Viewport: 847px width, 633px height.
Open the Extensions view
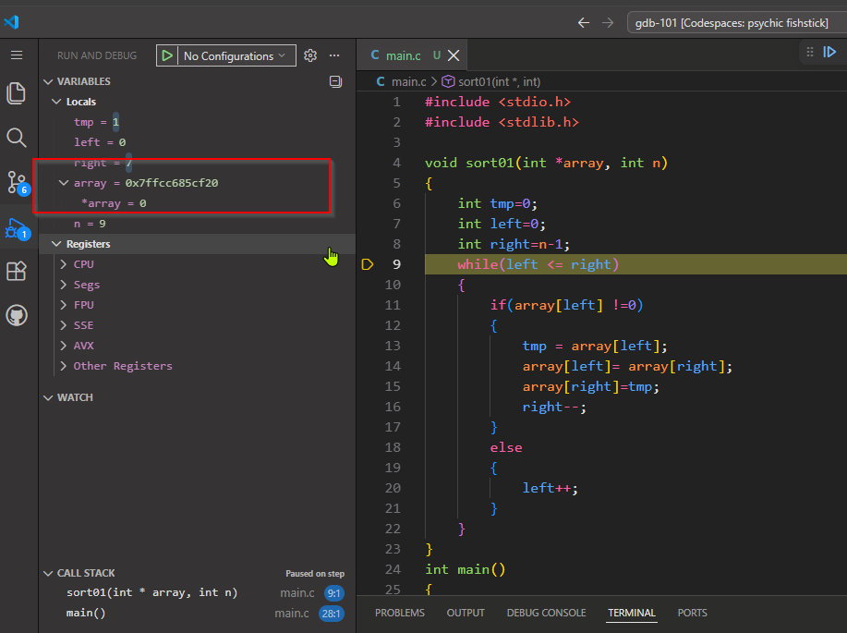[17, 271]
